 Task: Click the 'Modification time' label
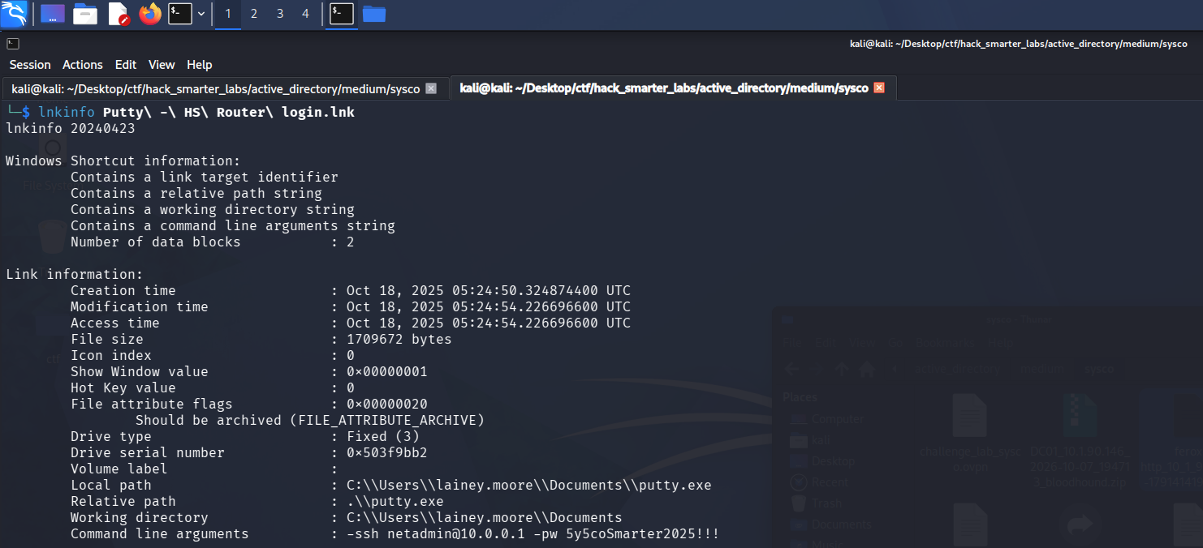click(x=140, y=306)
